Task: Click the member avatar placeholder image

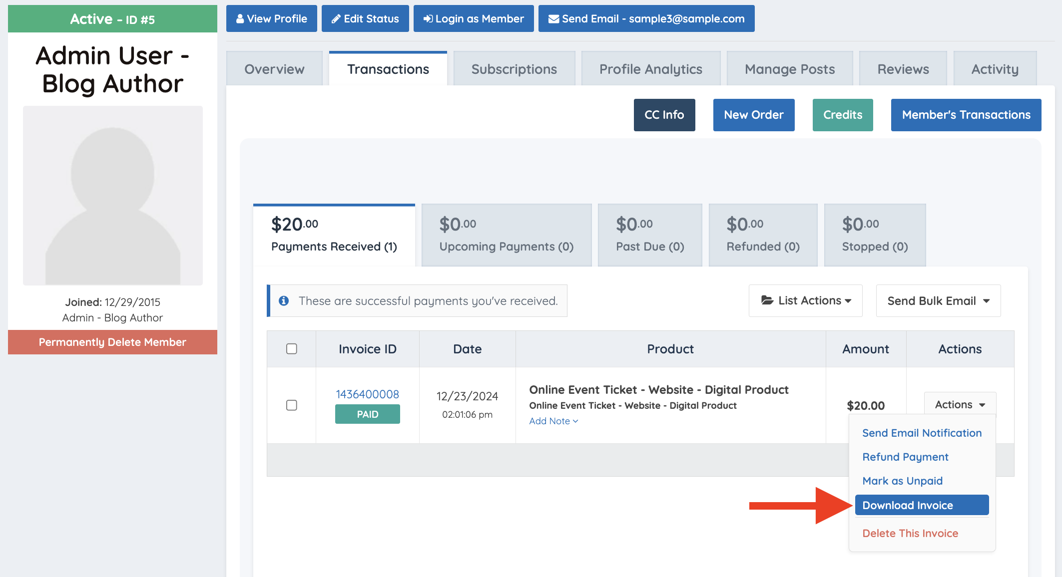Action: click(113, 196)
